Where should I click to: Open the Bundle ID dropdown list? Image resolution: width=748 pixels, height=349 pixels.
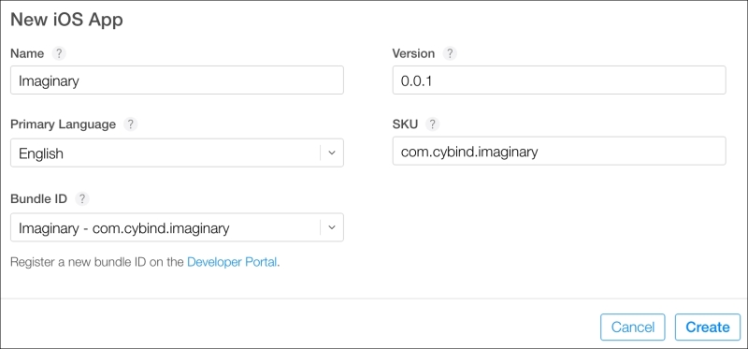[x=177, y=227]
